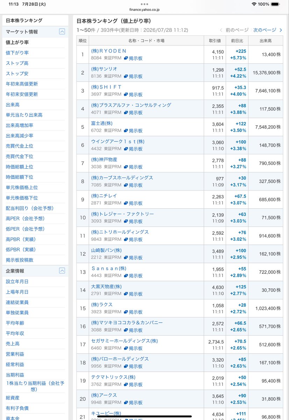Go to 次のページ link

(267, 30)
